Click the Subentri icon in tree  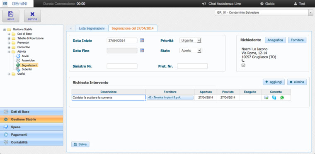coord(18,69)
